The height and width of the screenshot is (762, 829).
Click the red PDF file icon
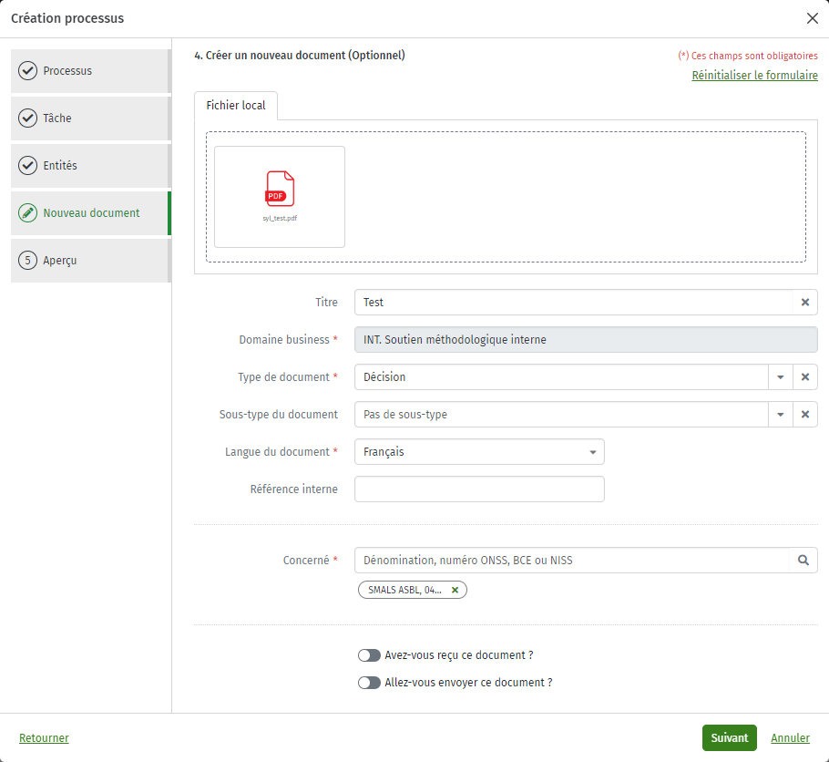coord(280,189)
